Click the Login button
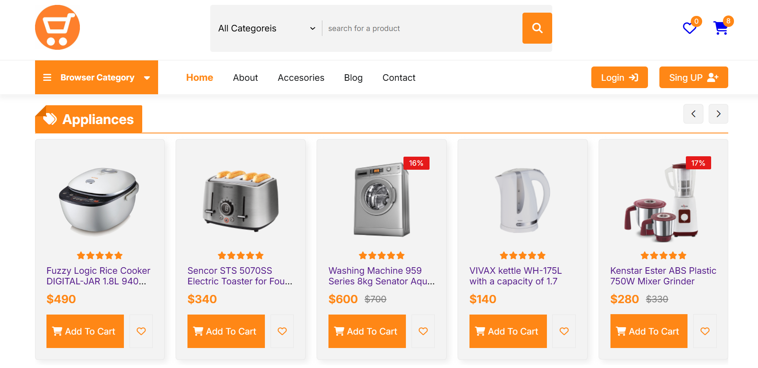This screenshot has height=368, width=758. pos(619,77)
